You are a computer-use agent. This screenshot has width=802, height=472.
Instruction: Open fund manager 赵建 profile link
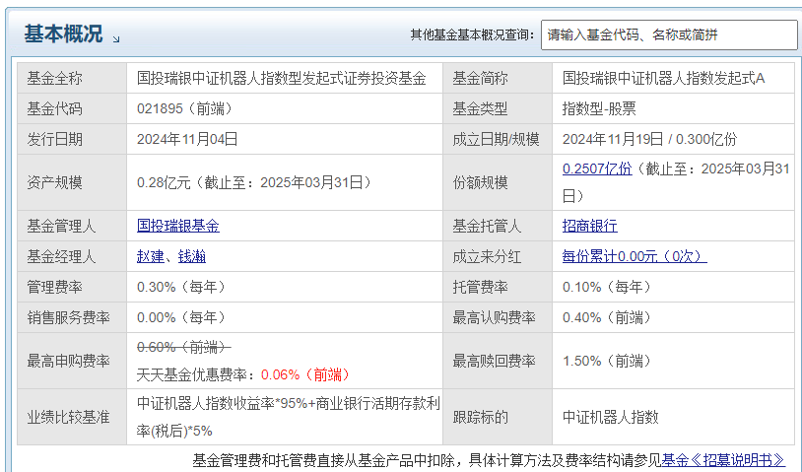151,256
